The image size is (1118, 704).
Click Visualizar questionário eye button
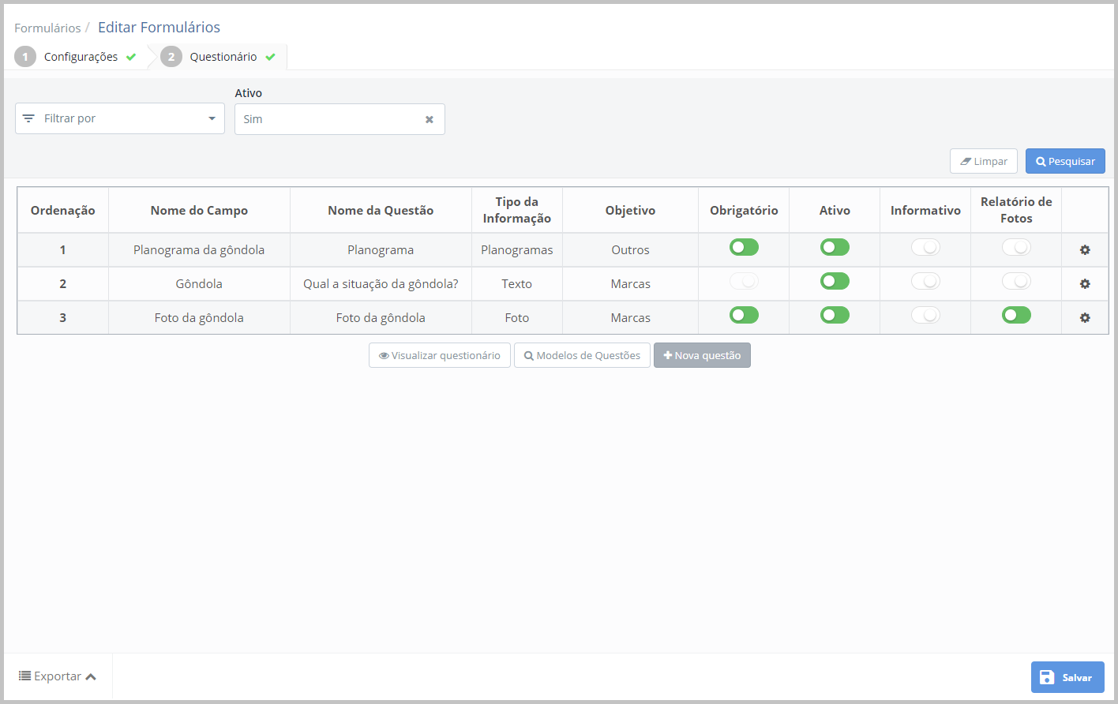point(439,355)
